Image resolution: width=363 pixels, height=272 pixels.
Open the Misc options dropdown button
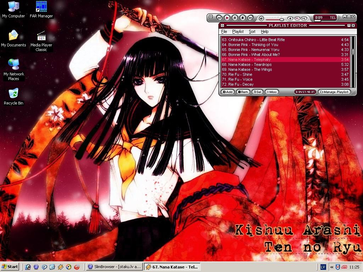272,92
